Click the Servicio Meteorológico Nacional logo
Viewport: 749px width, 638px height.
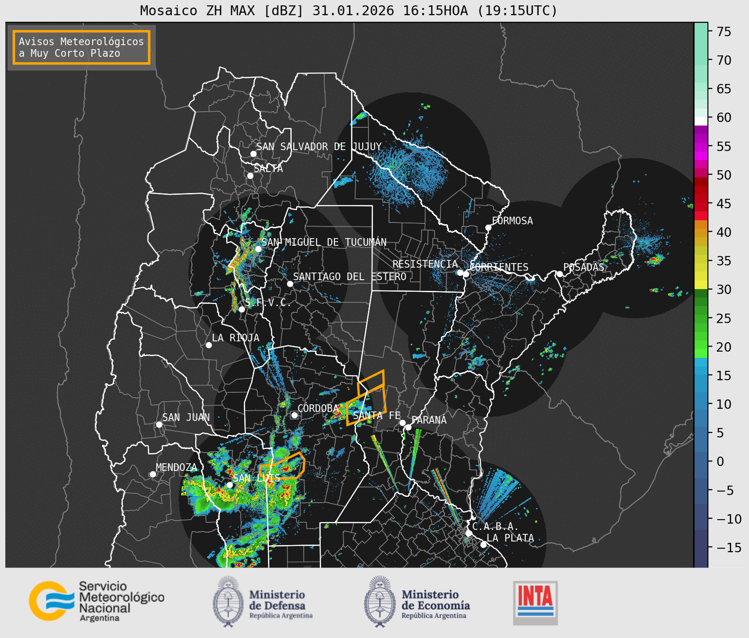point(97,601)
